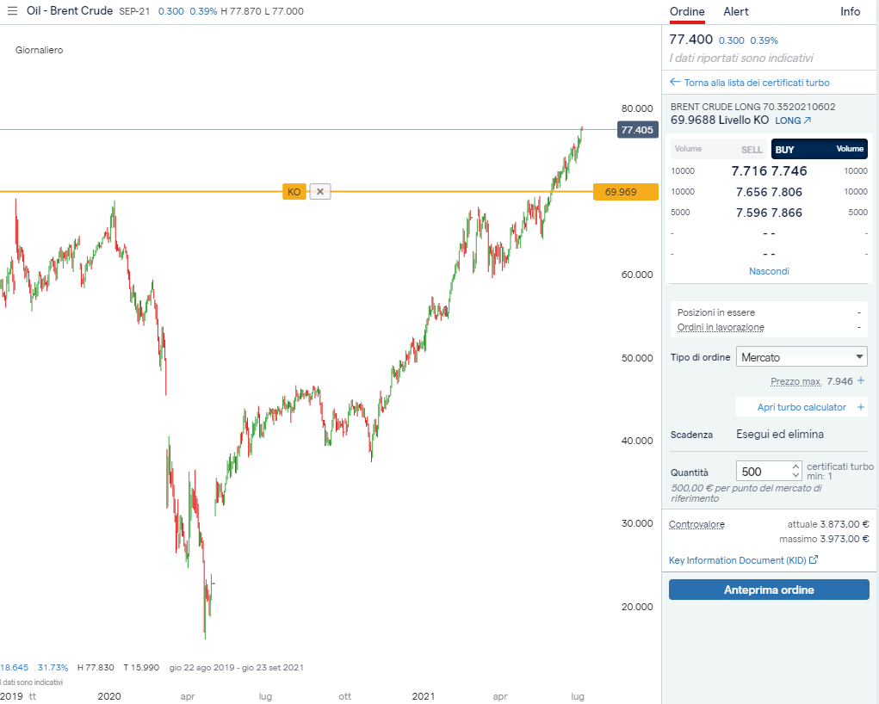Click the Quantità input field
879x704 pixels.
click(x=762, y=472)
